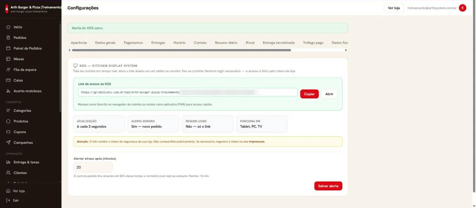Click the Abrir link button
The width and height of the screenshot is (476, 208).
(x=329, y=94)
